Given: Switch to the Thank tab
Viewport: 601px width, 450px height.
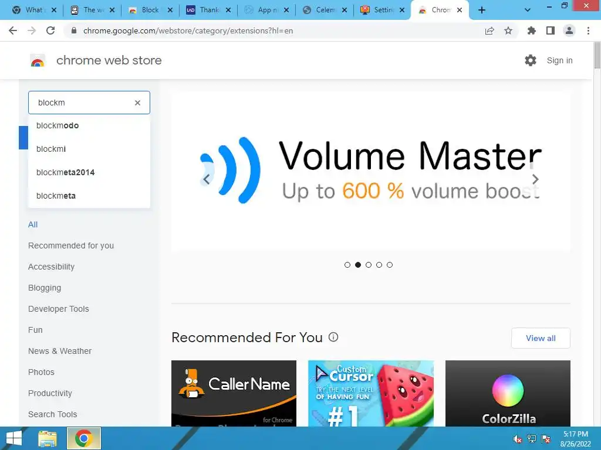Looking at the screenshot, I should click(x=208, y=11).
